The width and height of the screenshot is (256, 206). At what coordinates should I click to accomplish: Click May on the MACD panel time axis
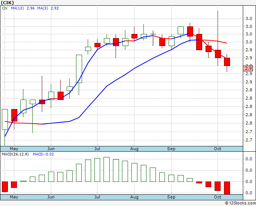(14, 197)
